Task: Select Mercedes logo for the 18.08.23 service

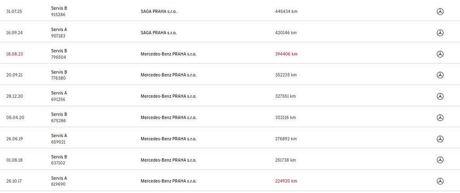Action: [x=440, y=54]
